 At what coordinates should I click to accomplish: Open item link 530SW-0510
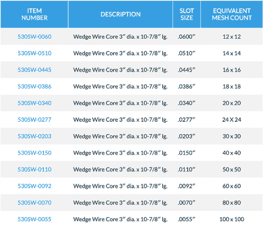click(x=34, y=53)
